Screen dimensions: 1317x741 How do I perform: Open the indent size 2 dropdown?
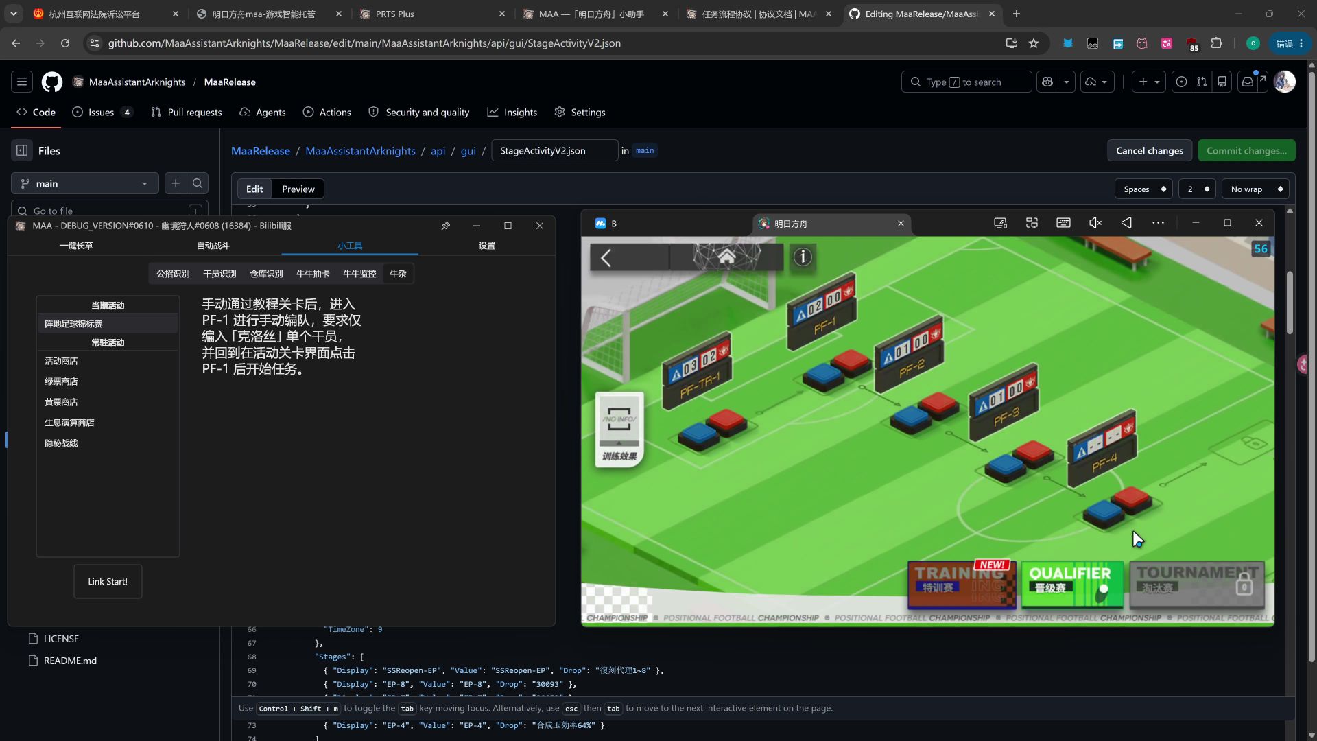click(1198, 189)
